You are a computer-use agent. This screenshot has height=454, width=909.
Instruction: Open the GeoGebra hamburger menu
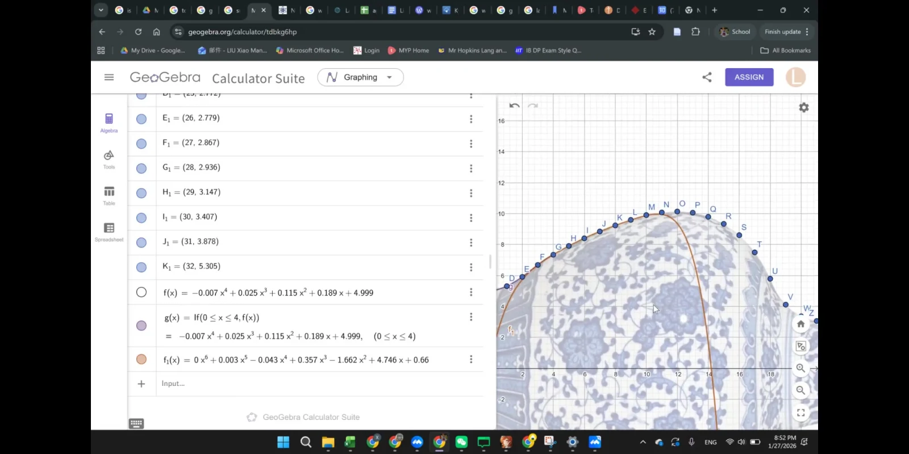pos(109,77)
